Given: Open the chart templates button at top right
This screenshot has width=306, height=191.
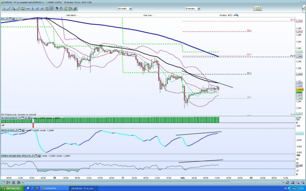Looking at the screenshot, I should coord(257,9).
